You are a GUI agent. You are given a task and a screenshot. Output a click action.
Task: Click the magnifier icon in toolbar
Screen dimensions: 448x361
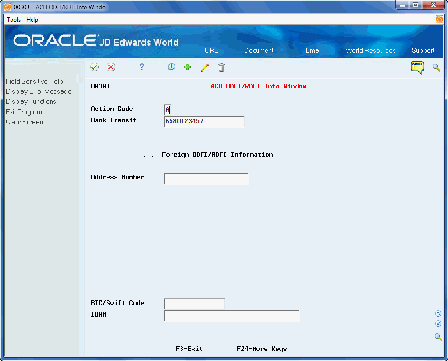436,67
